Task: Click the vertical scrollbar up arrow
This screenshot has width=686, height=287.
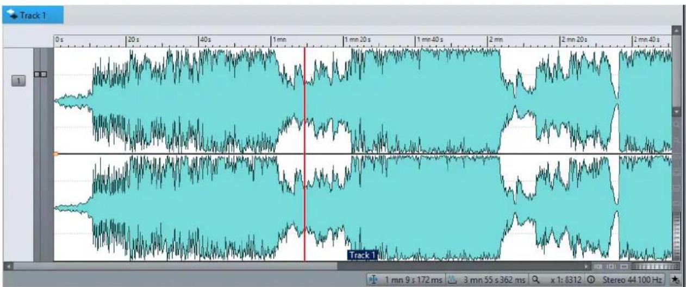Action: tap(676, 30)
